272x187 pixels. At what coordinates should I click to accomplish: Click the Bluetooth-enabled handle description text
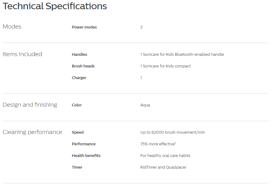(x=182, y=54)
